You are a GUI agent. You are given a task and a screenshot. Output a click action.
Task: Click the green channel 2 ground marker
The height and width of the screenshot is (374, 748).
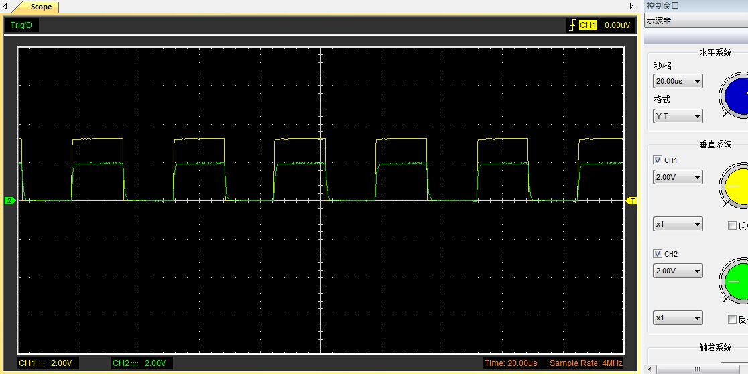point(9,201)
